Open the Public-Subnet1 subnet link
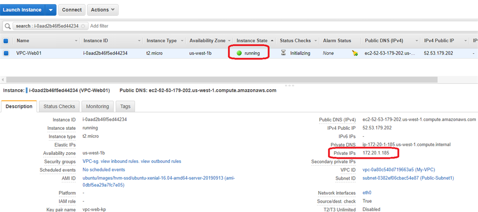Screen dimensions: 478x212 coord(408,178)
